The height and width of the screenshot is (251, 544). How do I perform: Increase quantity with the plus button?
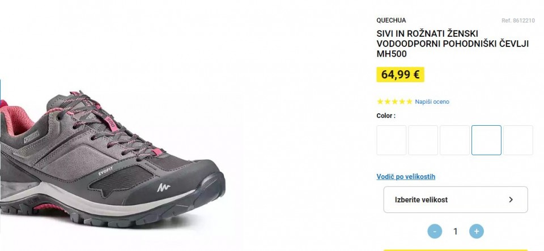coord(477,231)
